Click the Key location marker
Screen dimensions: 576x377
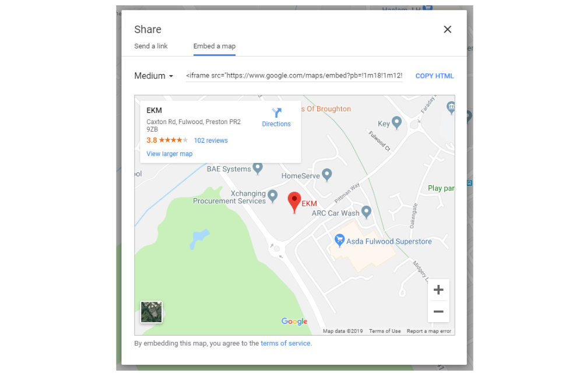pyautogui.click(x=397, y=122)
